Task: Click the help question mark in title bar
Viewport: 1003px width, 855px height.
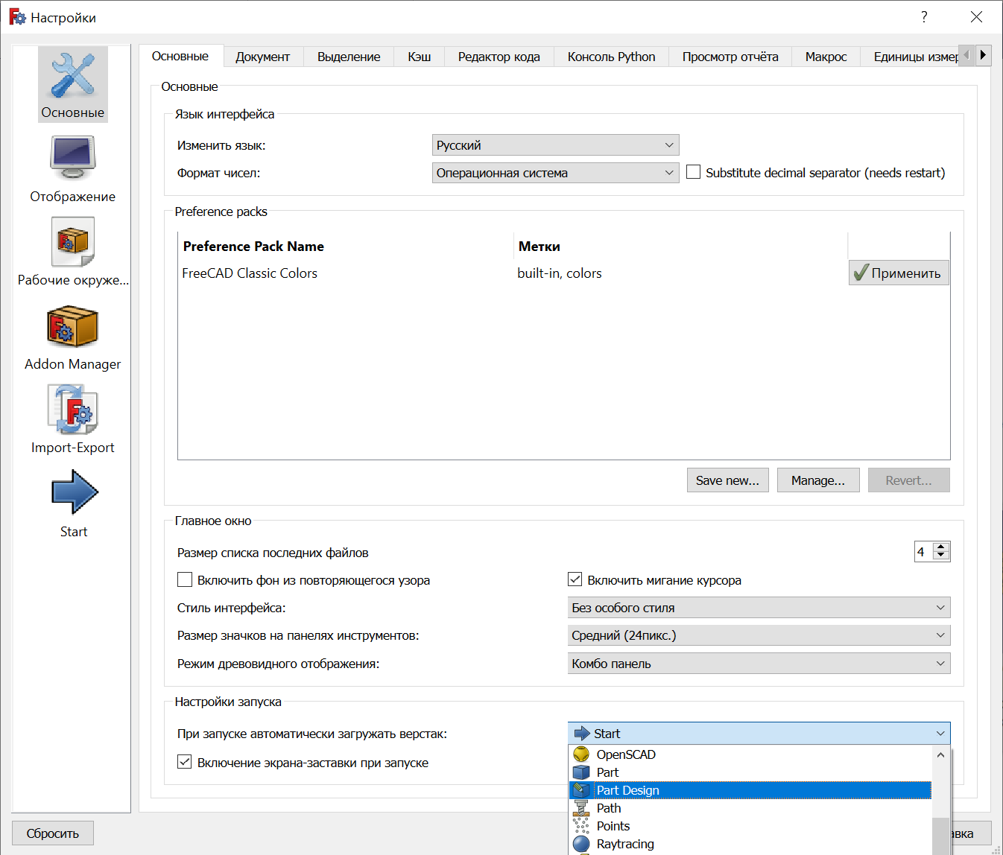Action: click(x=924, y=17)
